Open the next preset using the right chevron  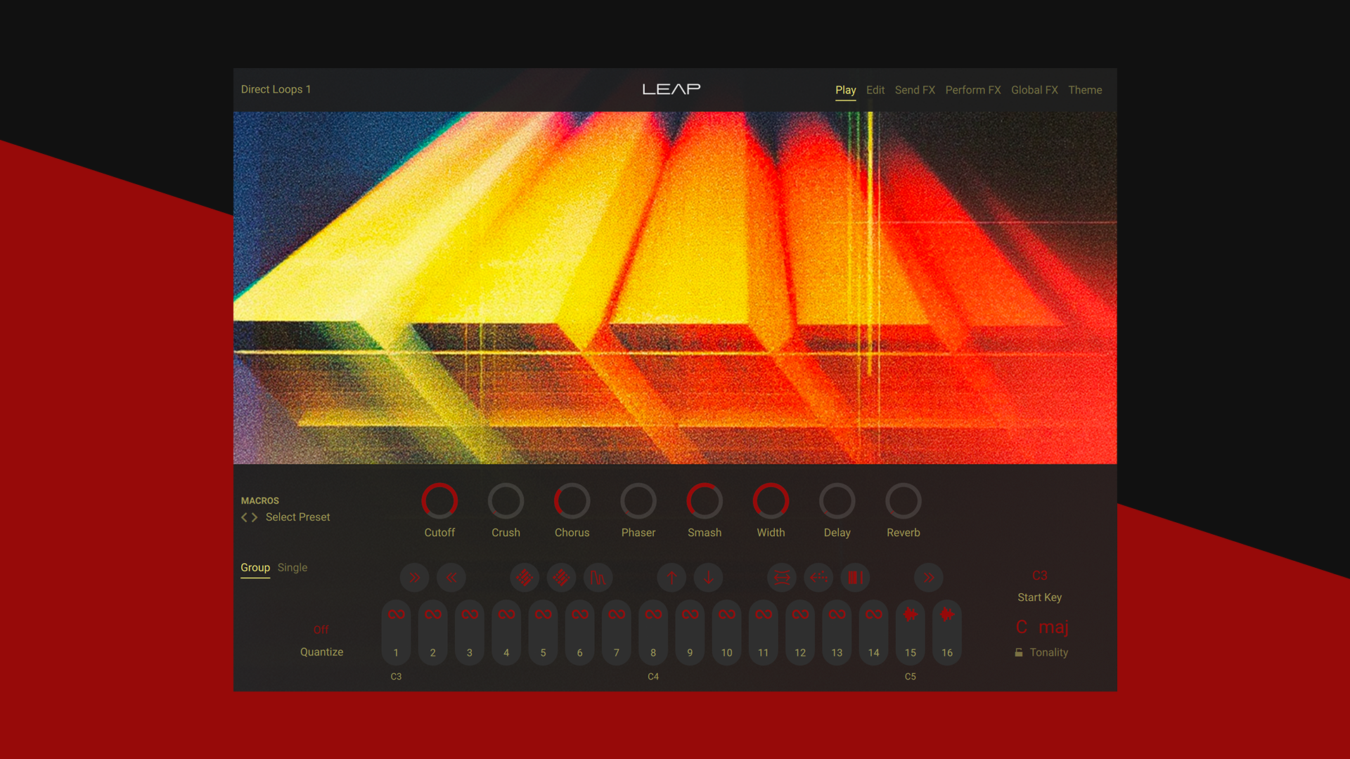tap(256, 517)
